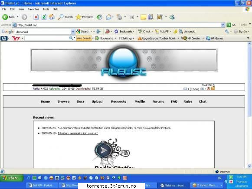Expand the address bar dropdown arrow
This screenshot has width=252, height=189.
[x=223, y=25]
